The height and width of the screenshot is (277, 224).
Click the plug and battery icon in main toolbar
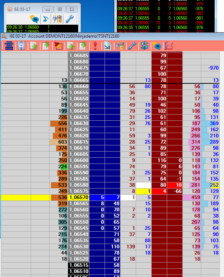(120, 46)
